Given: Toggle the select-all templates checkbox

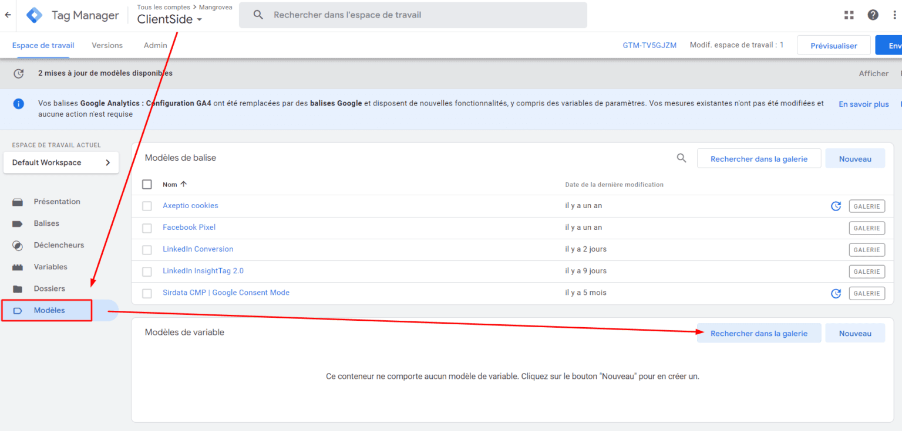Looking at the screenshot, I should 147,184.
